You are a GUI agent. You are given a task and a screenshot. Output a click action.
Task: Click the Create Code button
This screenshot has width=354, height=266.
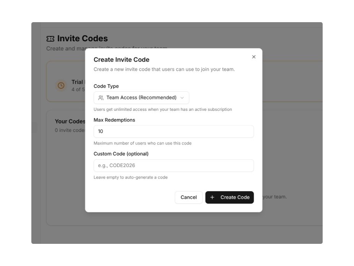pos(229,198)
